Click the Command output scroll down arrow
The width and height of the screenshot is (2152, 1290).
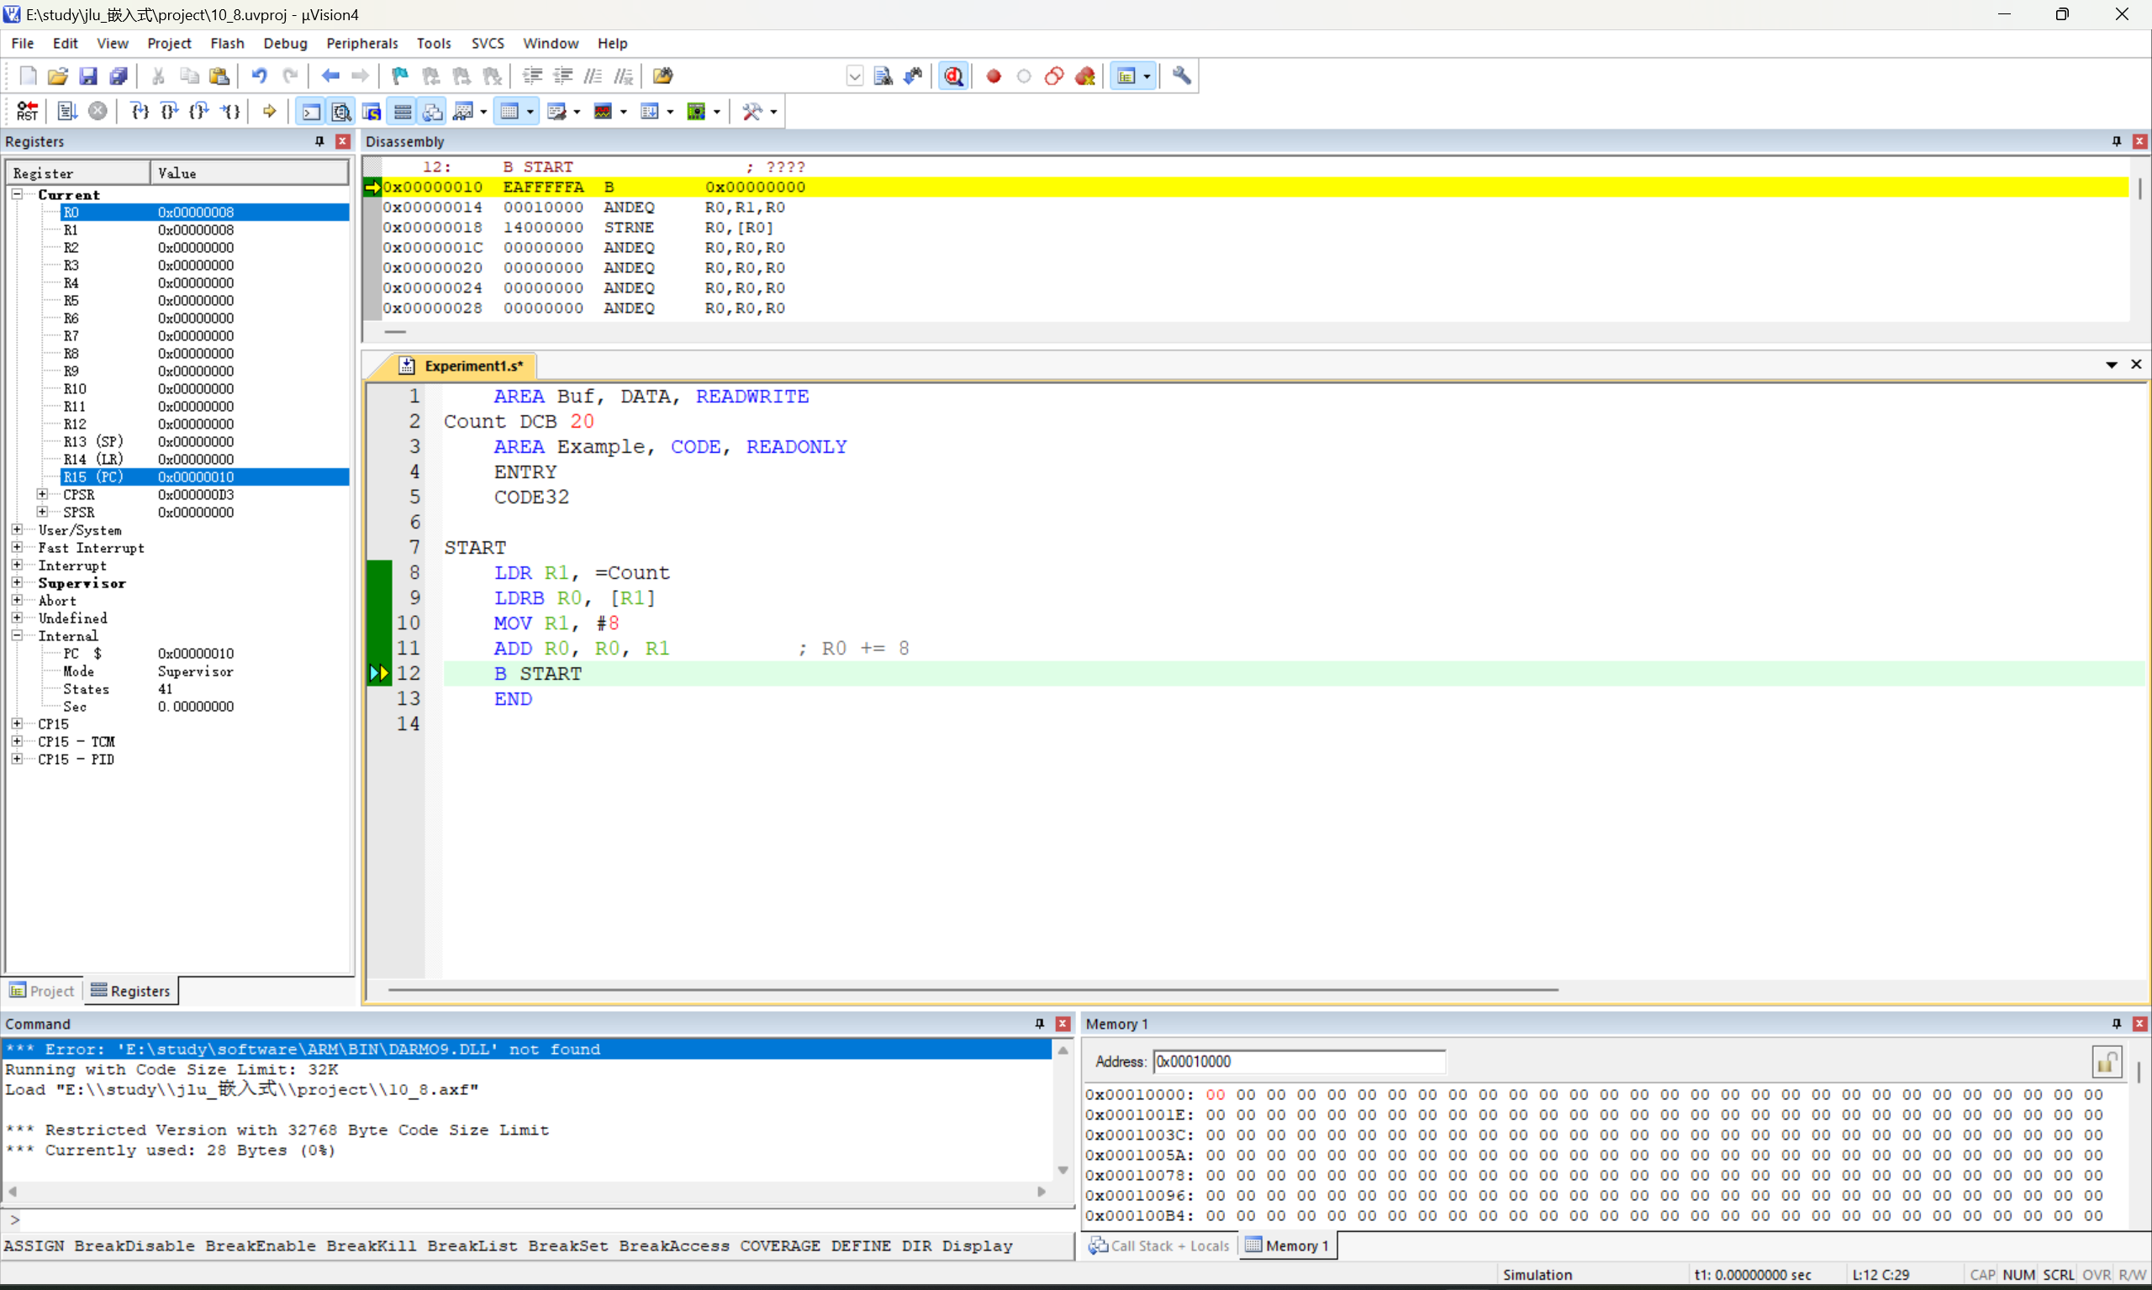1063,1170
